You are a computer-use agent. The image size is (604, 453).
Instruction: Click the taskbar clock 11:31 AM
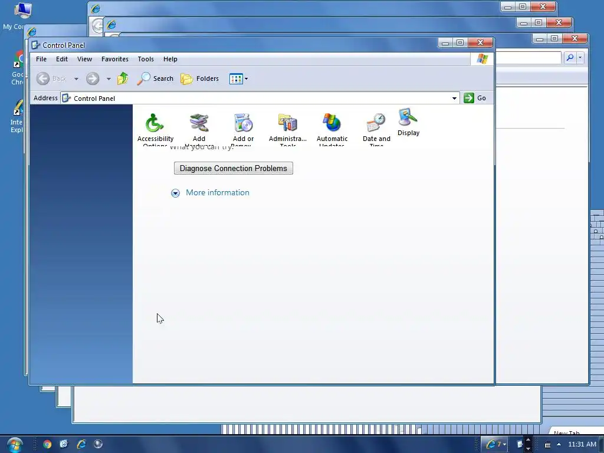582,444
